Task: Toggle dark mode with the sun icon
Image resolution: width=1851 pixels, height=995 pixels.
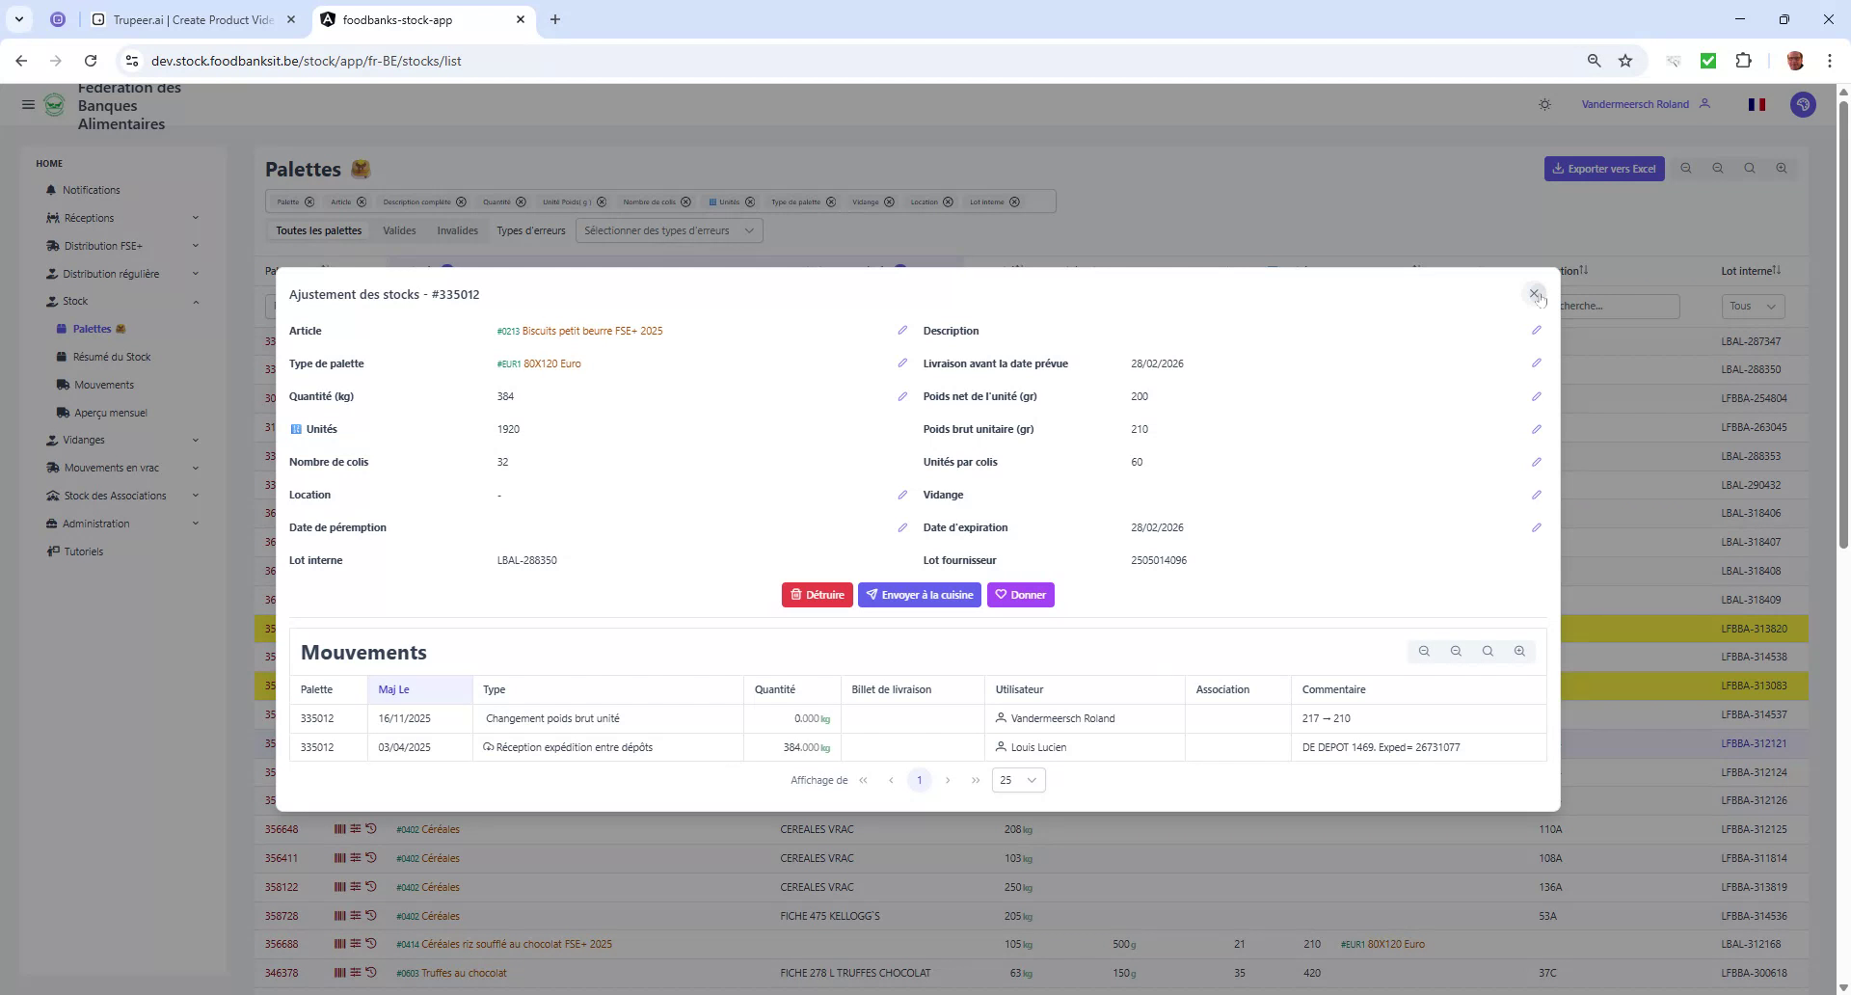Action: tap(1544, 104)
